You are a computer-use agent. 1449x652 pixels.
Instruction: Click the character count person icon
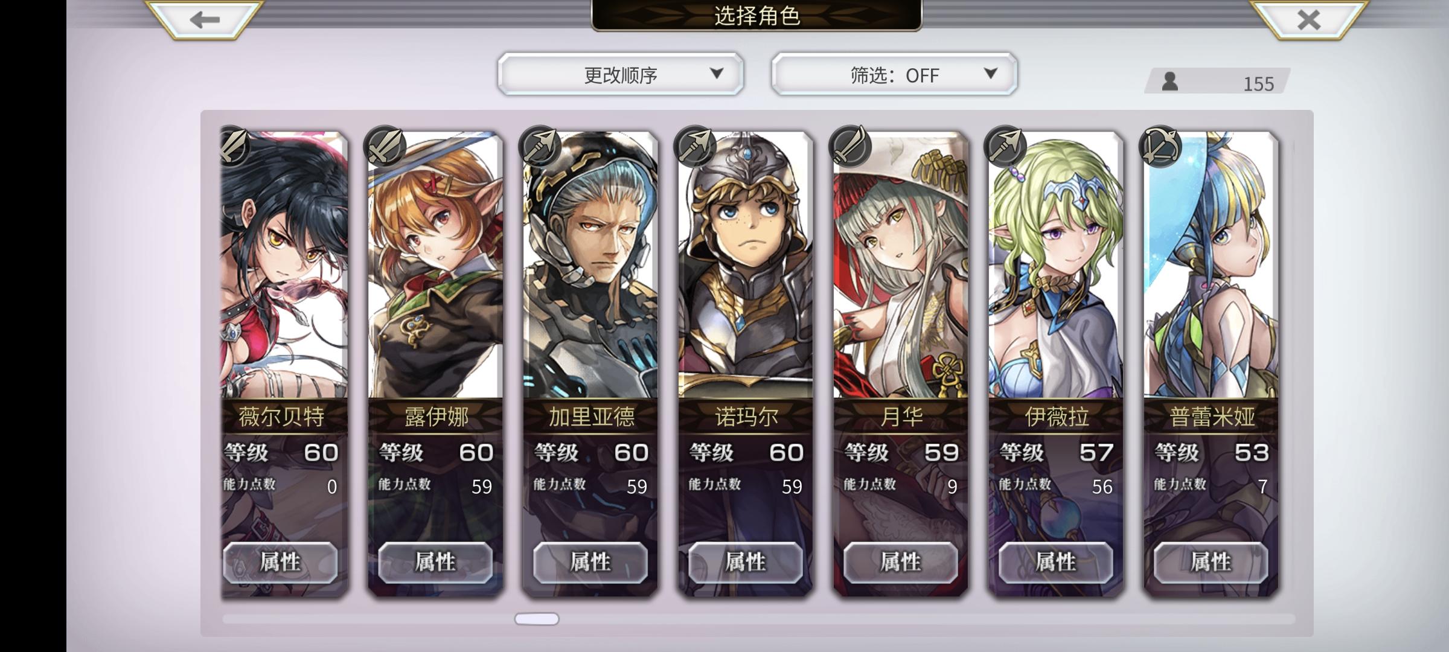[1169, 81]
